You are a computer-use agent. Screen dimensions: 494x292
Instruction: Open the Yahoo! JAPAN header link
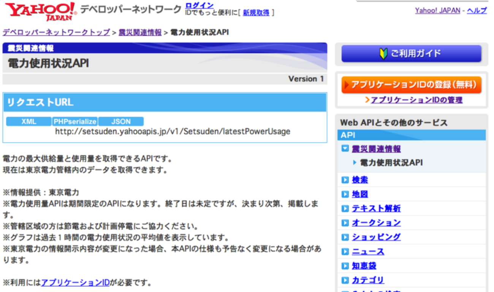coord(437,11)
